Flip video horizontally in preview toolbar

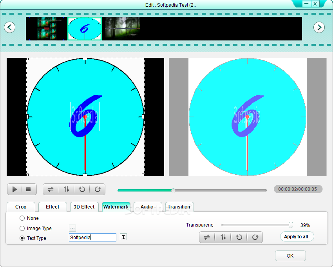(51, 189)
